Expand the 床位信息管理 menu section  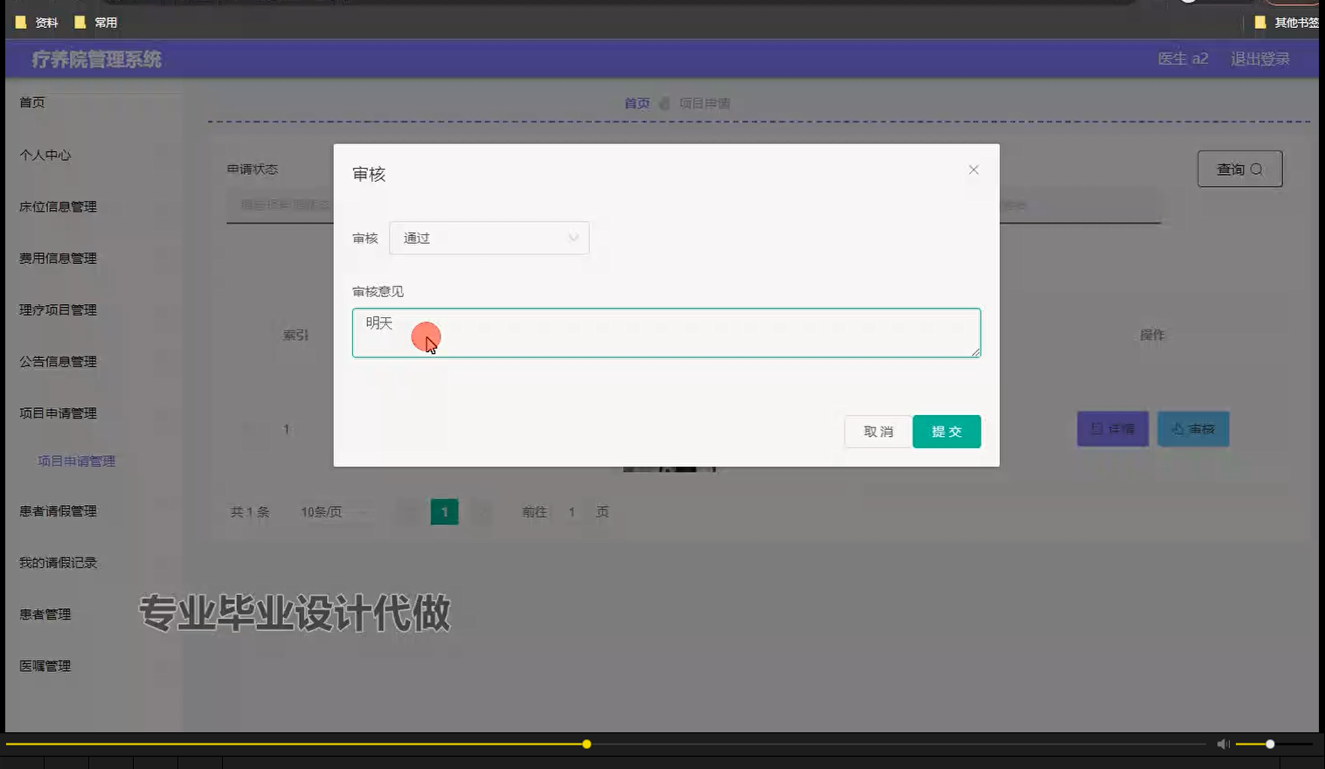pos(57,206)
